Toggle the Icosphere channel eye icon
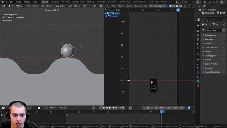 pos(113,13)
